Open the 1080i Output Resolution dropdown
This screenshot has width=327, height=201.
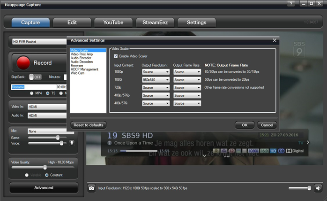click(x=156, y=80)
